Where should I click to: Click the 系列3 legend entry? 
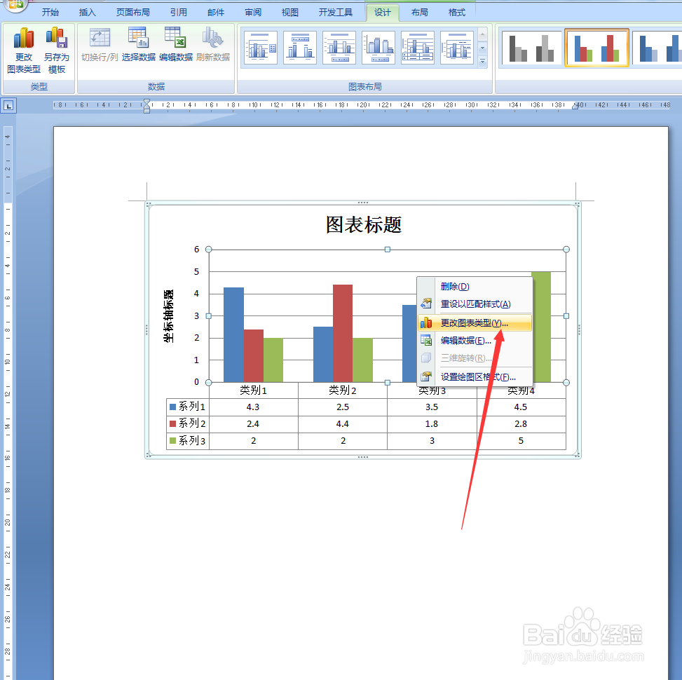(187, 440)
